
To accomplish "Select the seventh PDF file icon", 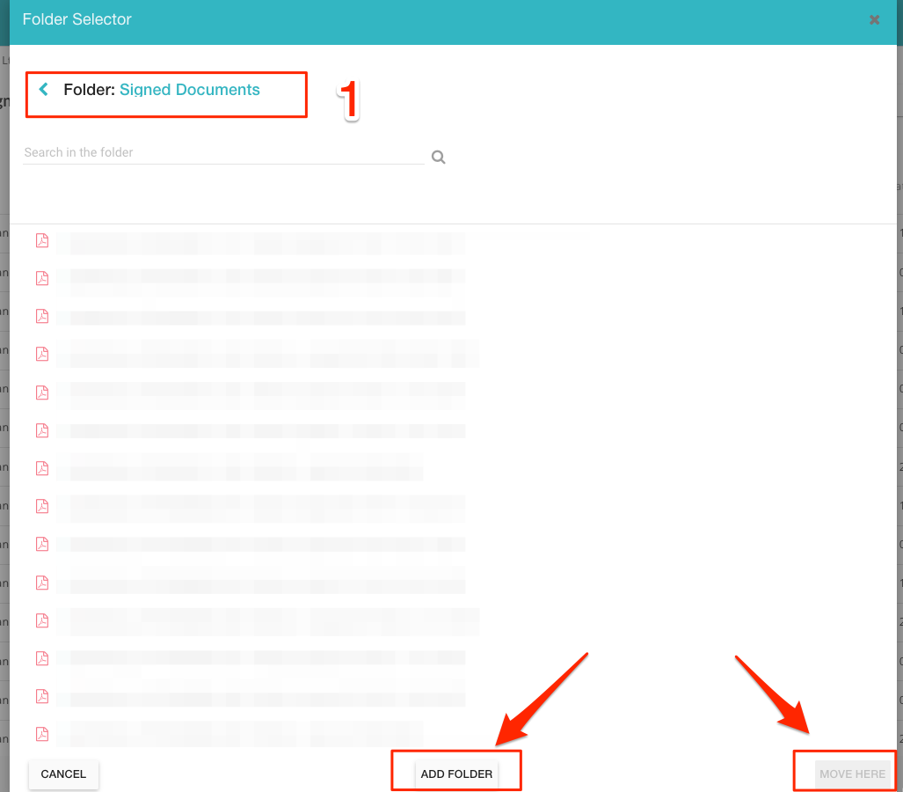I will pos(41,468).
